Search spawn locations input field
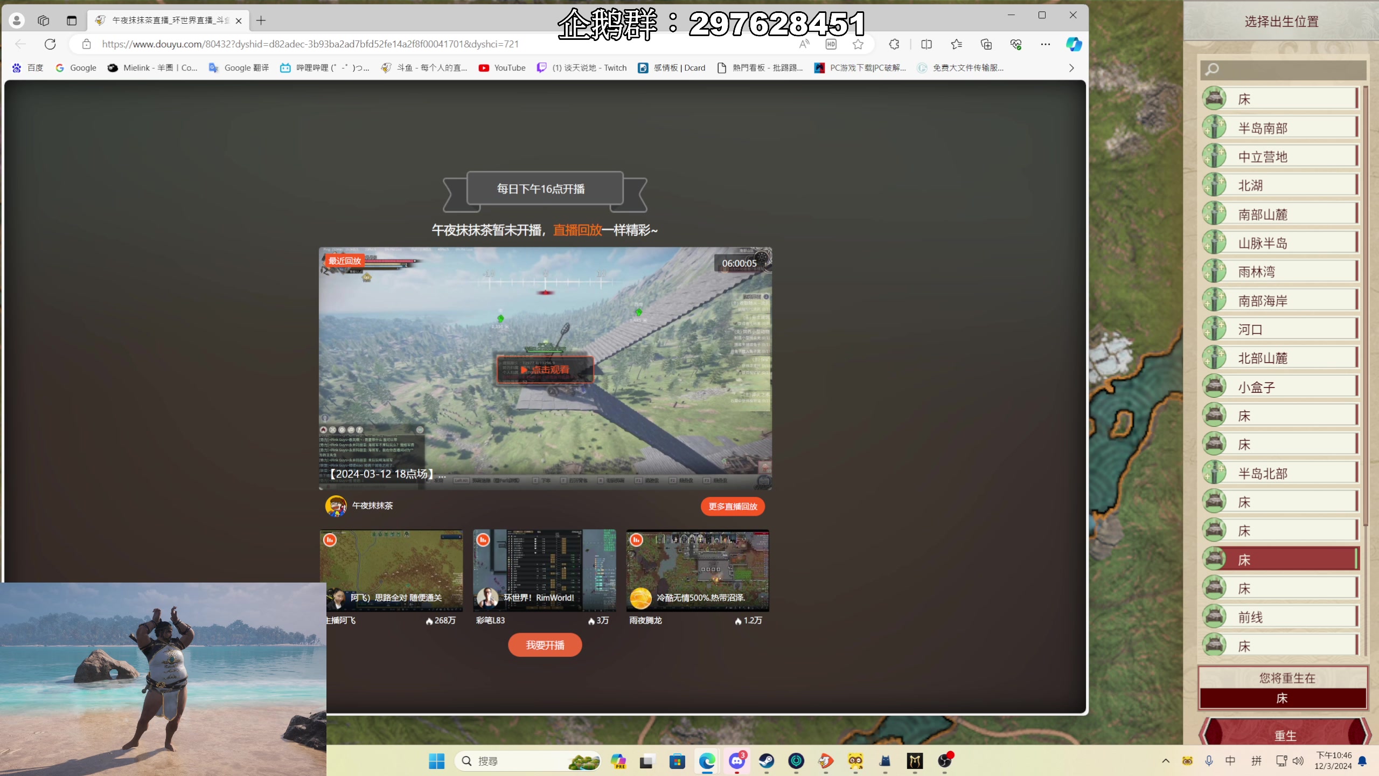This screenshot has height=776, width=1379. [x=1286, y=69]
